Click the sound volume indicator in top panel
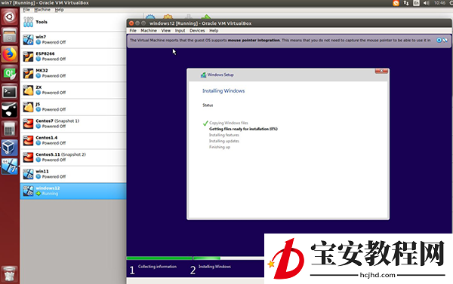The height and width of the screenshot is (284, 453). tap(426, 3)
